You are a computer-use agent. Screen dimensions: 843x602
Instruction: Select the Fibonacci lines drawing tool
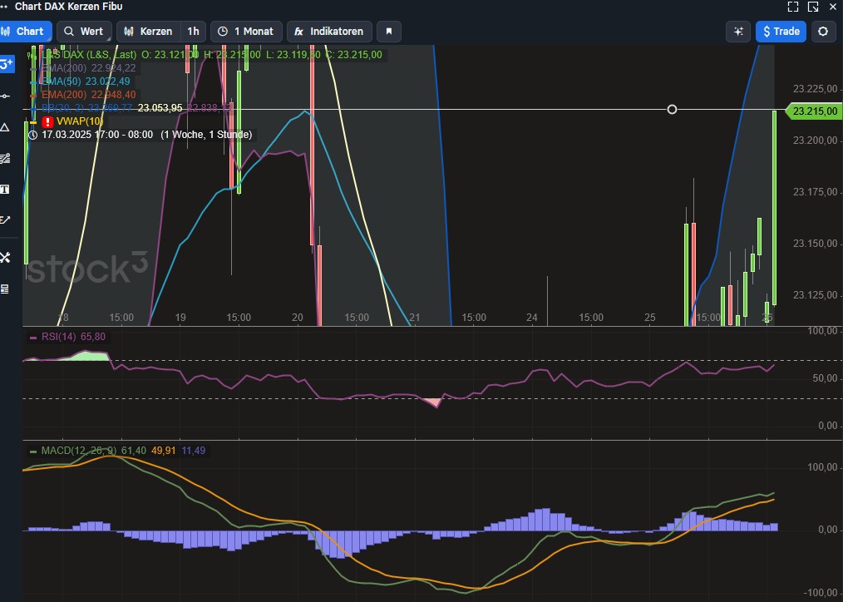[x=5, y=158]
